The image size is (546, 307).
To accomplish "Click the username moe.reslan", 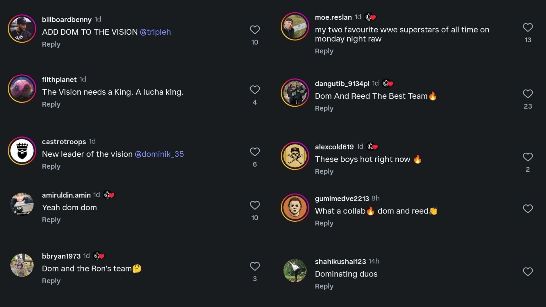I will pos(333,17).
